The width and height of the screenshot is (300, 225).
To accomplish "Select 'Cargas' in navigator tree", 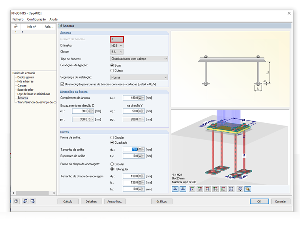I will coord(22,86).
